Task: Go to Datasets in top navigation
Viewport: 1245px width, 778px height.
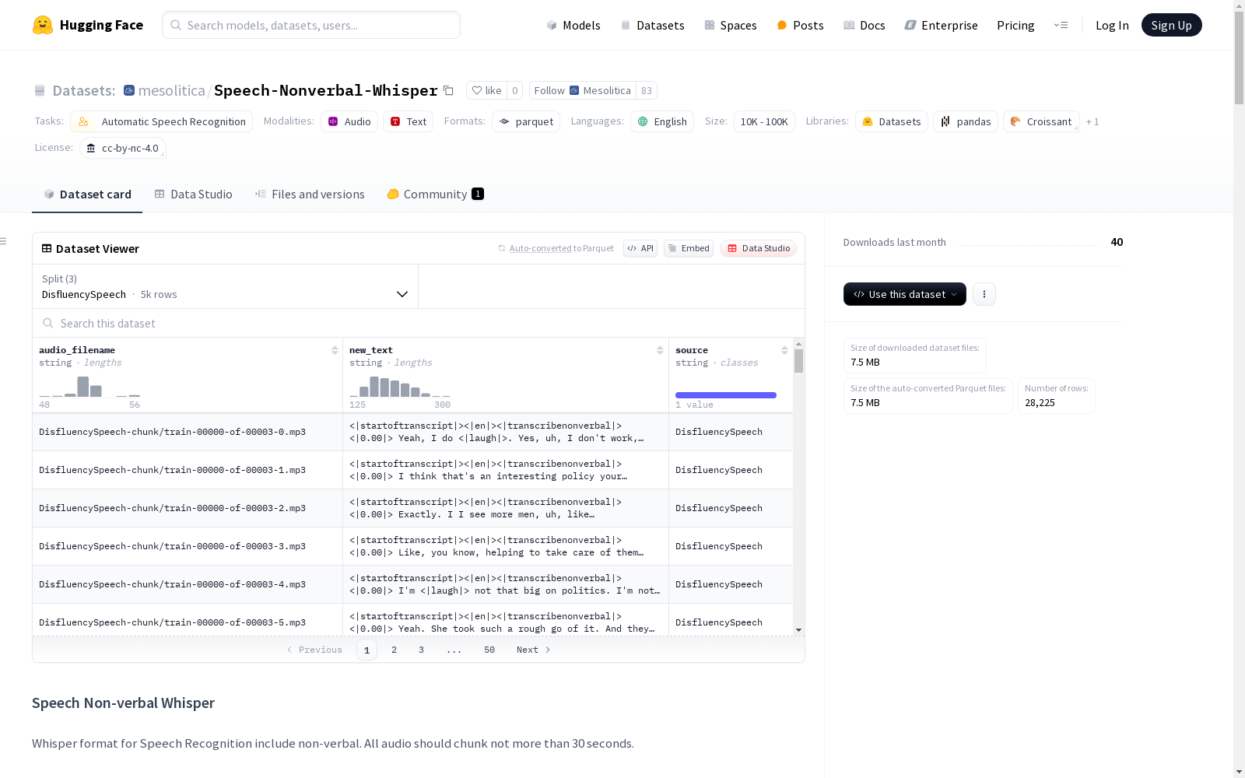Action: pyautogui.click(x=652, y=25)
